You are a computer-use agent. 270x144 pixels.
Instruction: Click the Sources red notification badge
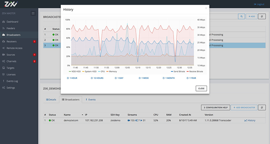tap(35, 55)
